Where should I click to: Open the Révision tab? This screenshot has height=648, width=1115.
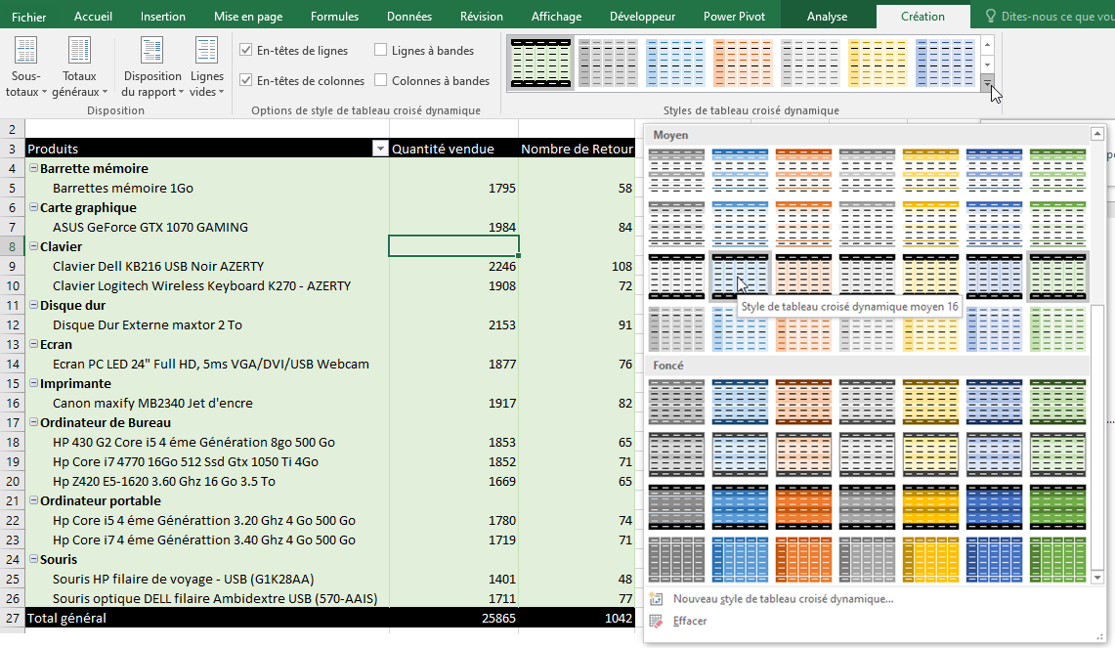coord(482,17)
